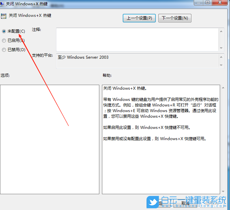Click 上一个设置(P) button

tap(139, 18)
